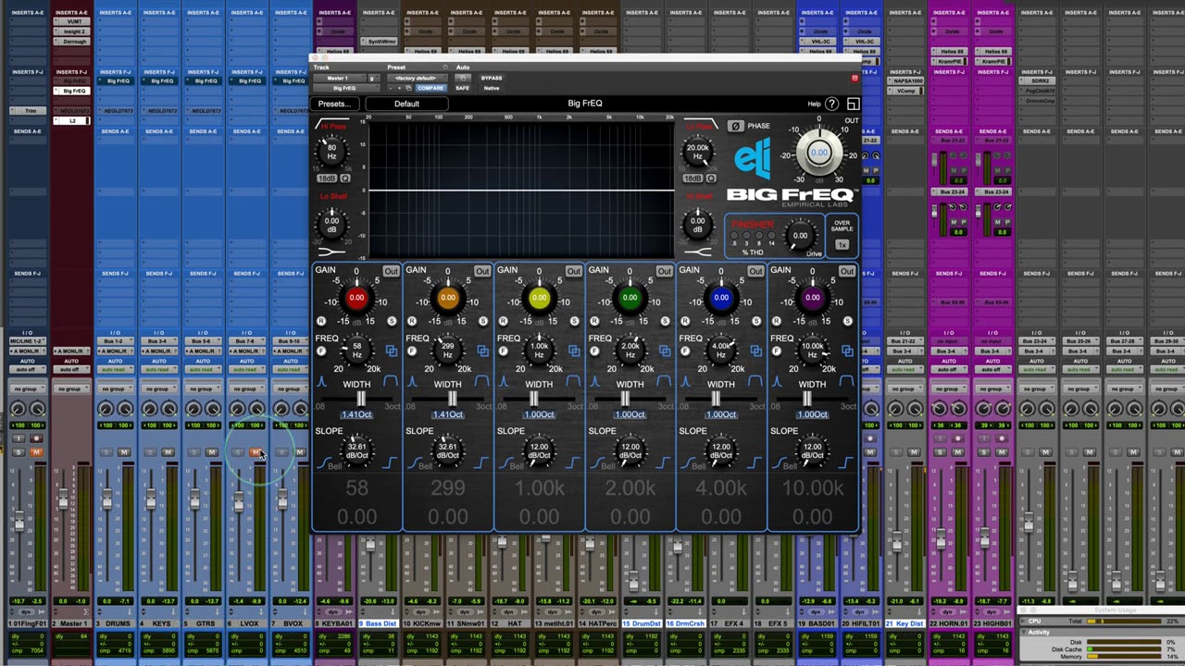The width and height of the screenshot is (1185, 666).
Task: Click the COMPARE button
Action: 430,88
